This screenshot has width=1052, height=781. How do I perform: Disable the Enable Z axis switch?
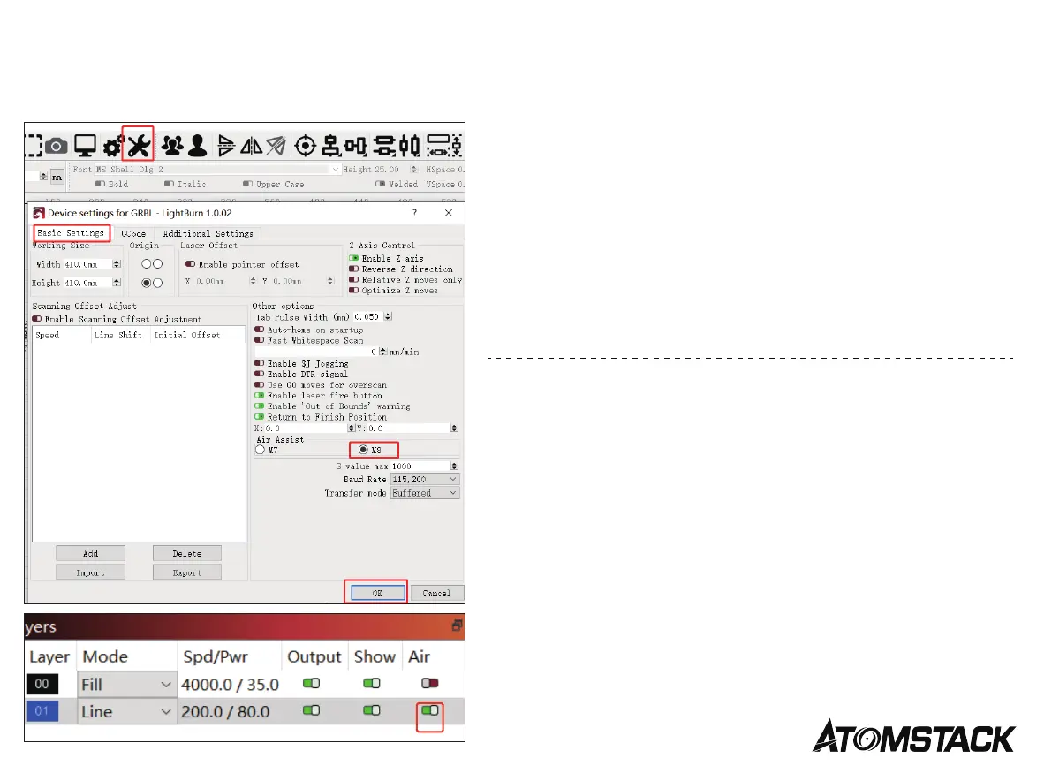tap(353, 258)
